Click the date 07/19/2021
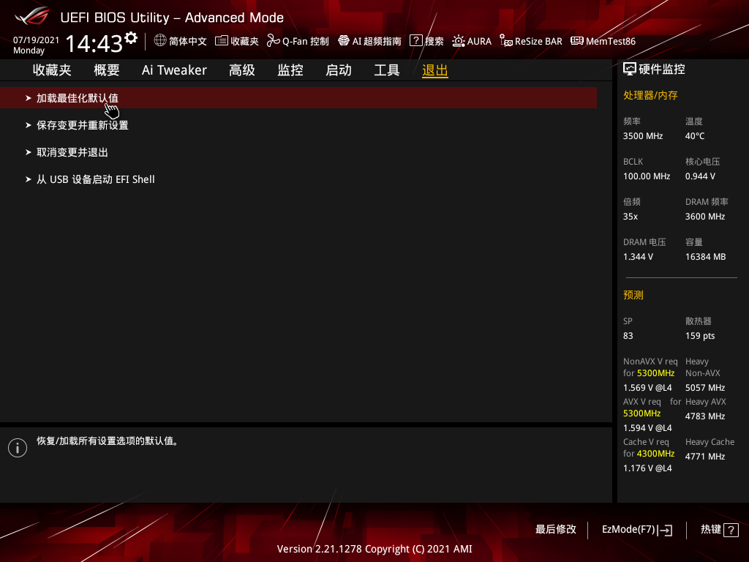The height and width of the screenshot is (562, 749). click(37, 40)
